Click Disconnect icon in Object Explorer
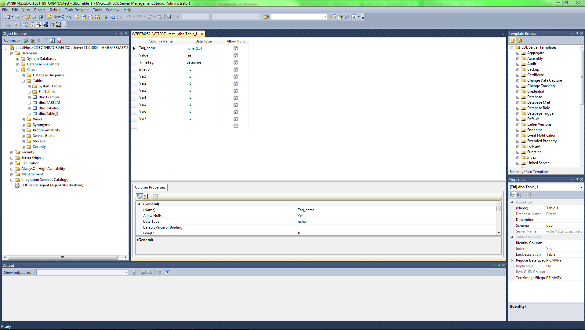 32,41
